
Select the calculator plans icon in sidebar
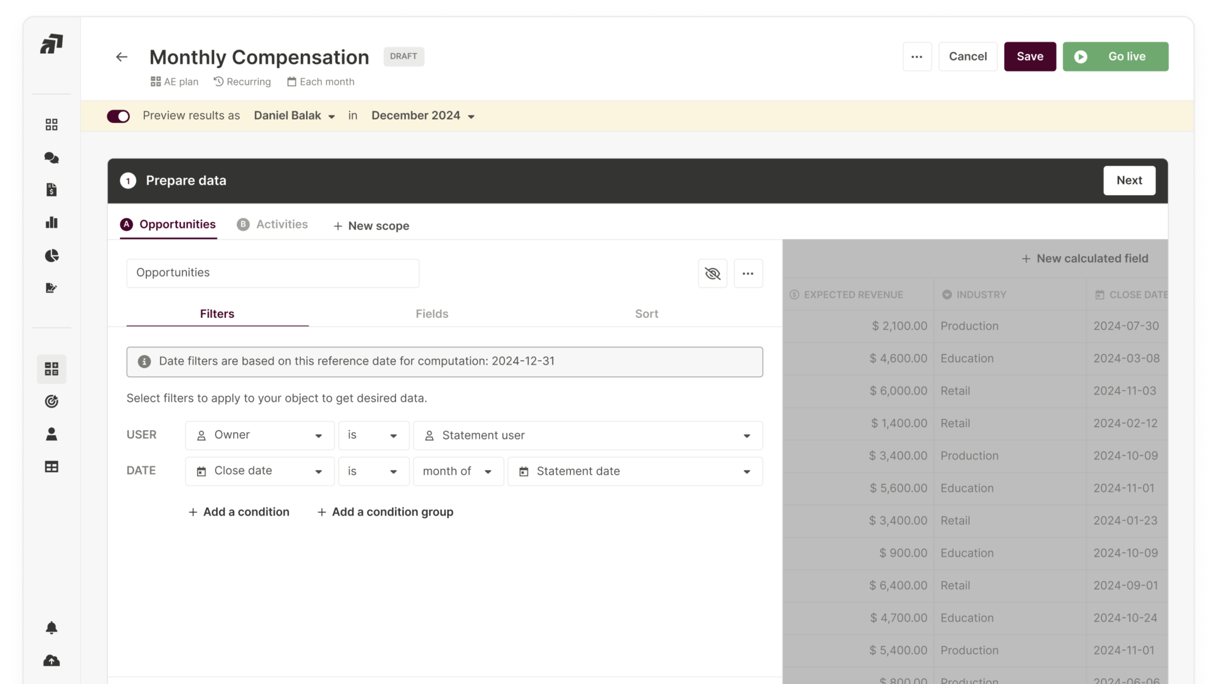point(52,369)
